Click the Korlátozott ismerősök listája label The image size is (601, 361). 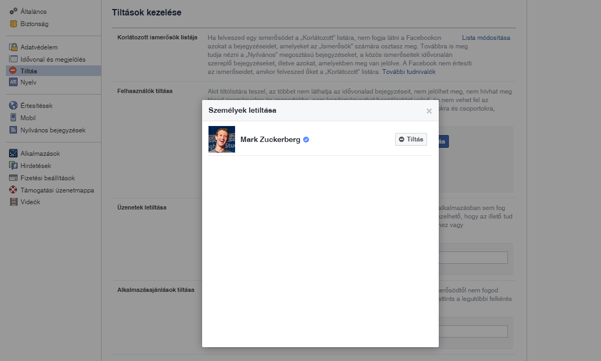click(157, 37)
